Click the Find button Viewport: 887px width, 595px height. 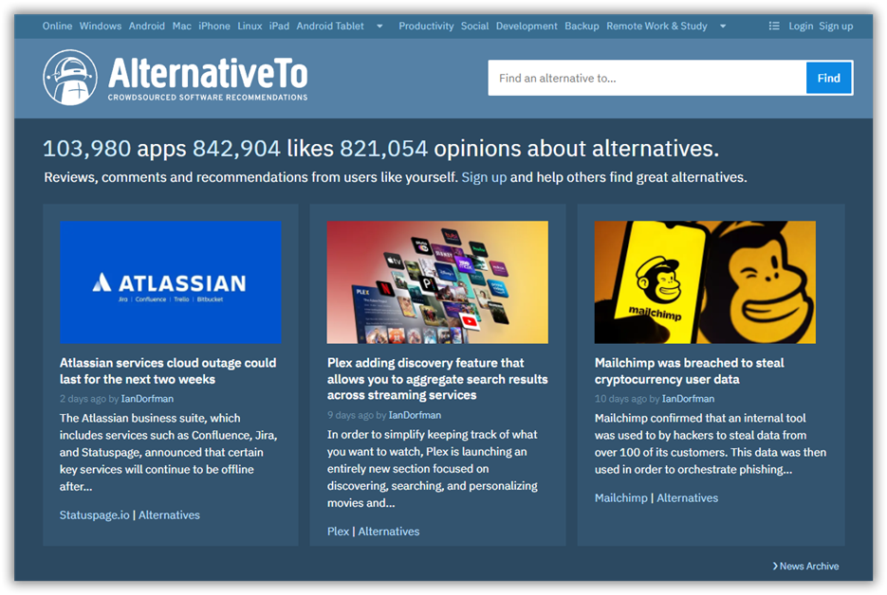click(829, 78)
